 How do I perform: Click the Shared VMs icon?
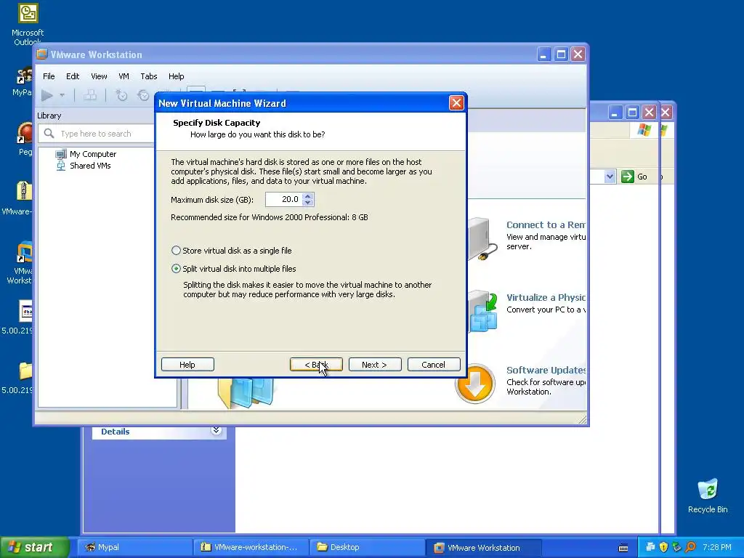pyautogui.click(x=61, y=166)
